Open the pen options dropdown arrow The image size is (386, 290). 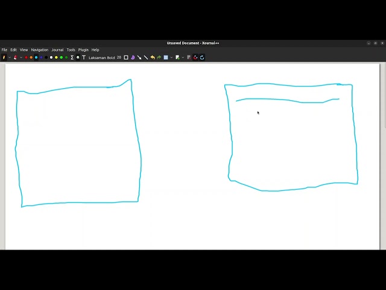[x=10, y=57]
